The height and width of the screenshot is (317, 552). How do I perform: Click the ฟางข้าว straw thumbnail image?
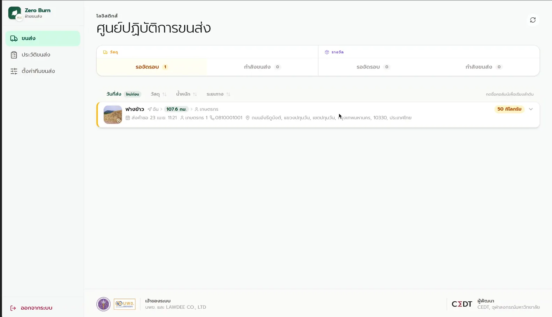pyautogui.click(x=113, y=115)
